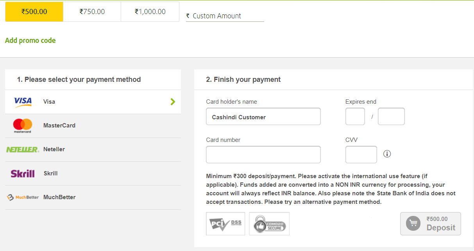The image size is (474, 251).
Task: Select the ₹750.00 amount option
Action: point(92,12)
